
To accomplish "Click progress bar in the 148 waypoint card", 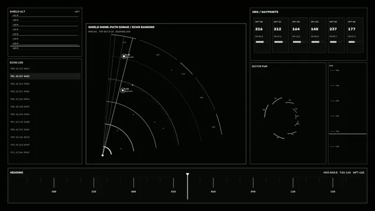I will pyautogui.click(x=318, y=42).
